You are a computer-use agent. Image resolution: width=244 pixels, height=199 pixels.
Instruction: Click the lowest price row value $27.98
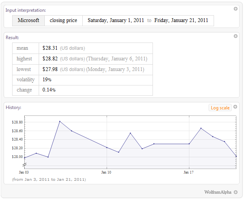50,69
